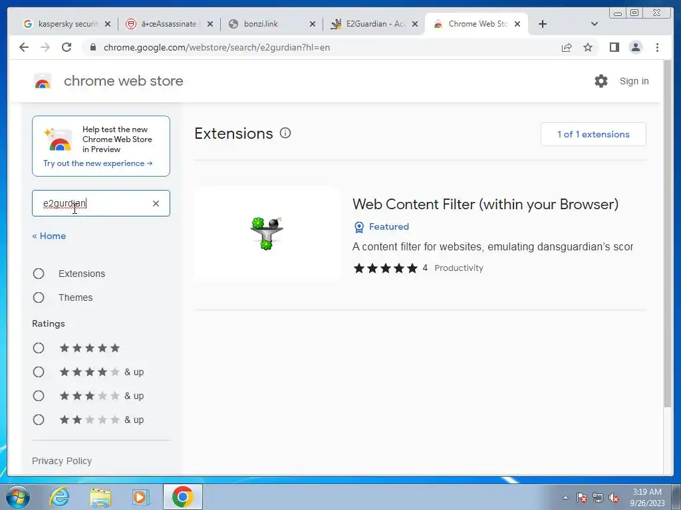Viewport: 681px width, 510px height.
Task: Filter by three stars & up
Action: coord(39,396)
